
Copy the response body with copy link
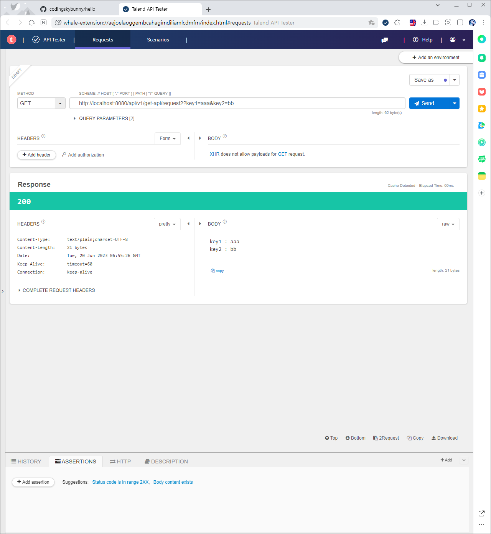(x=217, y=271)
